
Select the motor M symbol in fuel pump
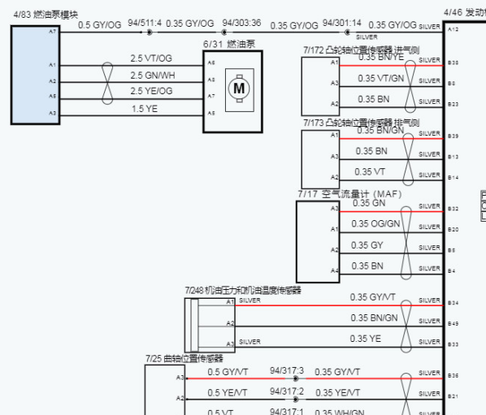(239, 89)
